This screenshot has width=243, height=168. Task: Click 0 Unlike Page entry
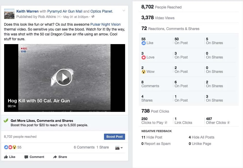click(200, 144)
